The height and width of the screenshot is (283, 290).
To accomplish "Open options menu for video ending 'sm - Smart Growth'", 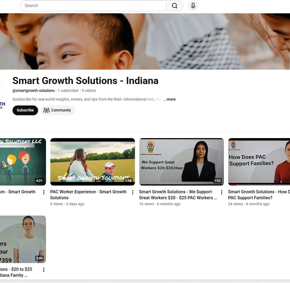I will 44,192.
